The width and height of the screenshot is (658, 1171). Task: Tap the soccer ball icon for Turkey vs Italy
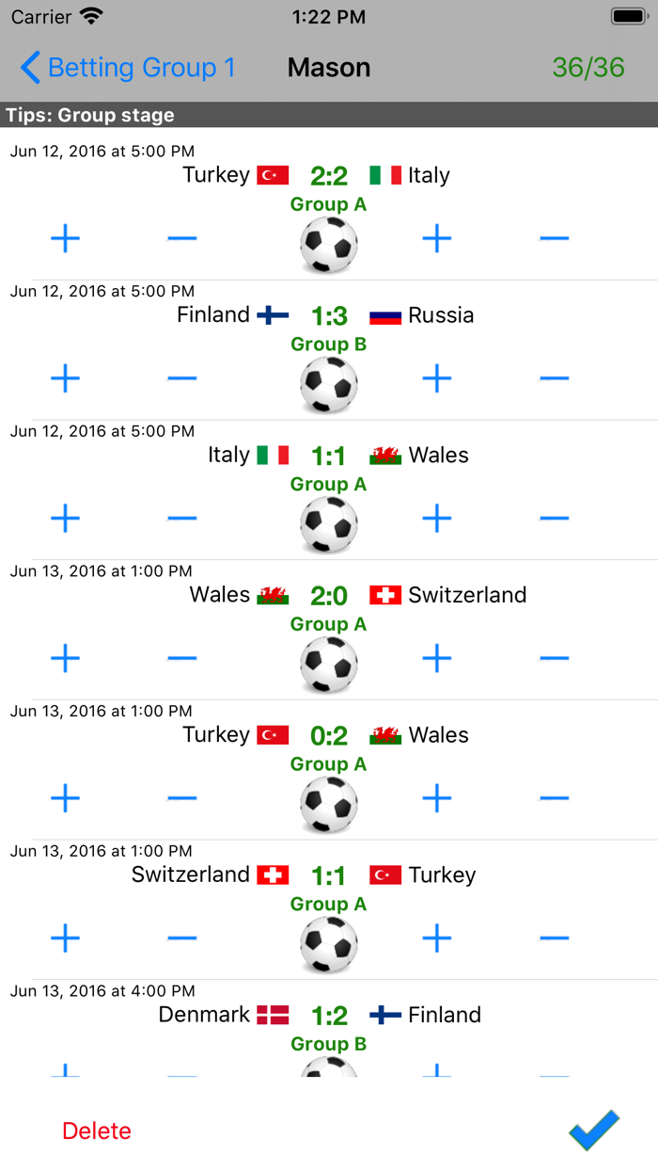point(328,243)
